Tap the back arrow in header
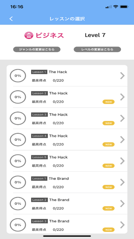Image resolution: width=134 pixels, height=239 pixels. pos(11,19)
